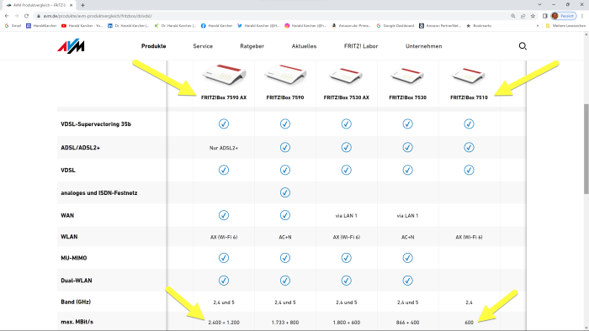The width and height of the screenshot is (589, 331).
Task: Click 'AX (Wi-Fi 6)' under FRITZ!Box 7510
Action: (x=469, y=237)
